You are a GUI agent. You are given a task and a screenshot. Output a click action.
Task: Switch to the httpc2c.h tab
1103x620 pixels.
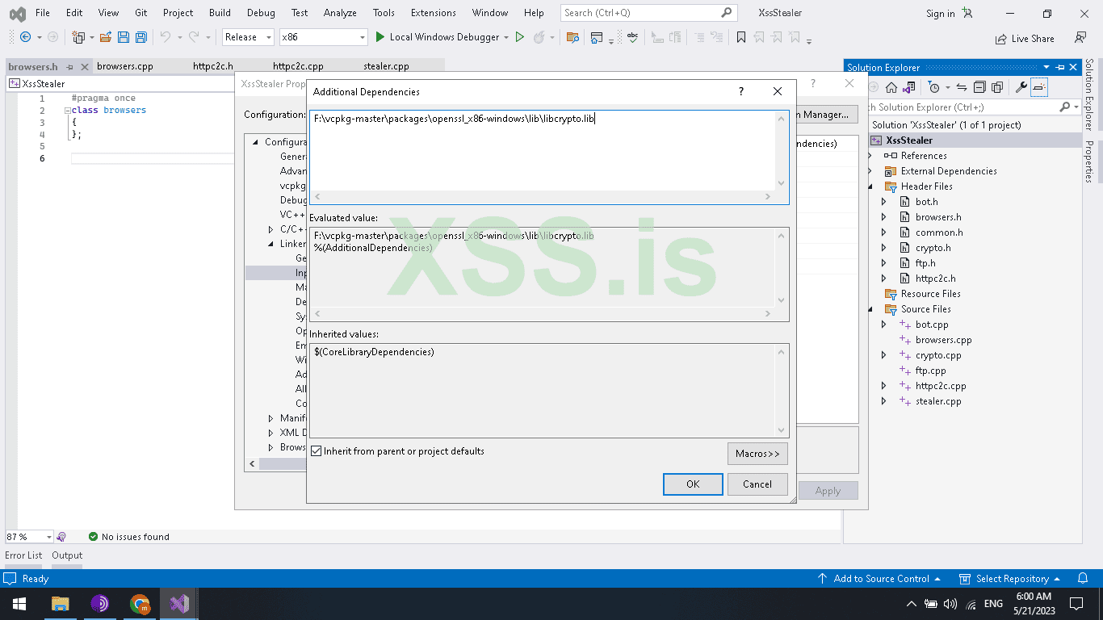213,67
